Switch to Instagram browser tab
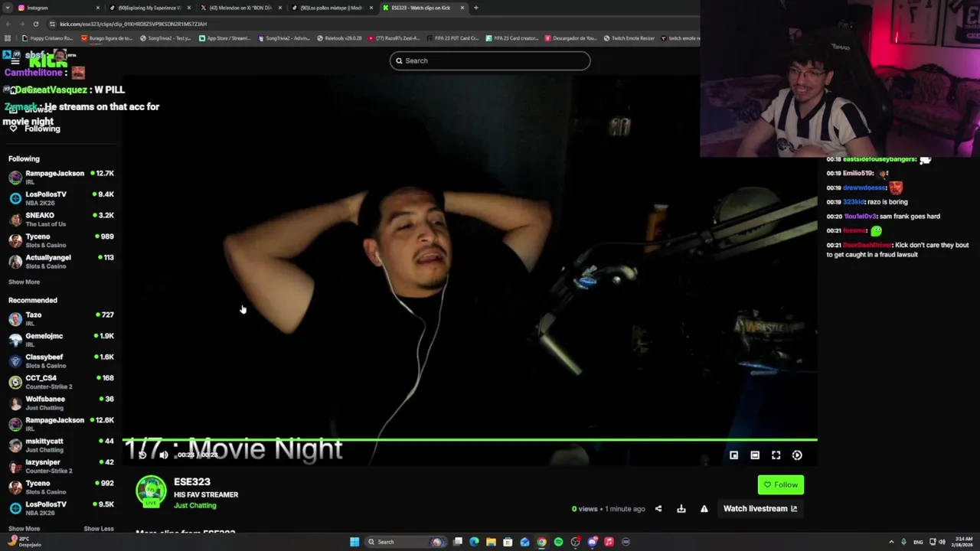Image resolution: width=980 pixels, height=551 pixels. [57, 8]
